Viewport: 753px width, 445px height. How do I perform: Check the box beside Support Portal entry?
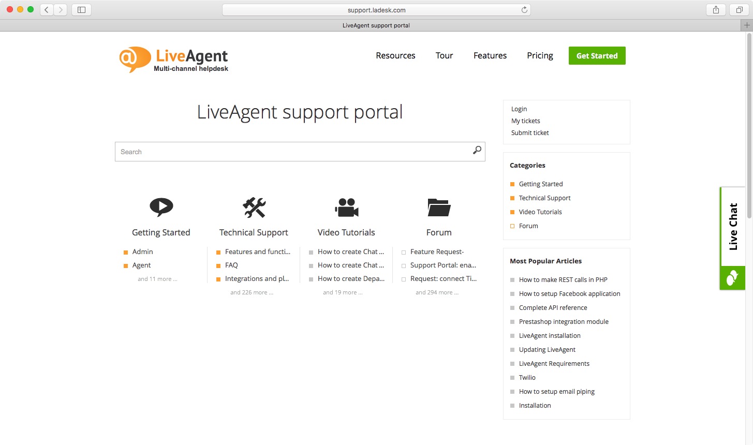point(404,265)
